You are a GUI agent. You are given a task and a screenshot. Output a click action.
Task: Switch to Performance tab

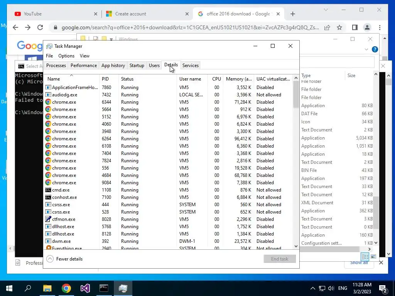click(x=84, y=66)
